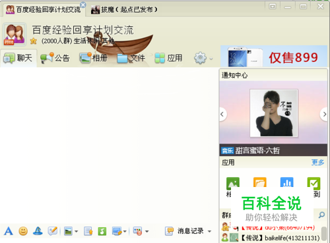The width and height of the screenshot is (330, 243).
Task: Open the green checkmark sign-in app icon
Action: 313,184
